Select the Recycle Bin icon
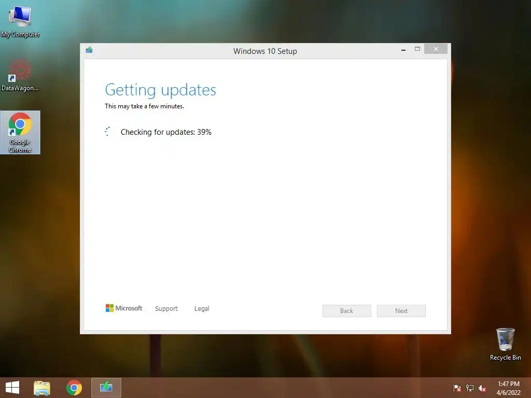The image size is (531, 398). (505, 344)
